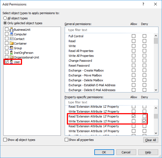Uncheck Deny for Write Extension Attribute 13

(x=144, y=121)
